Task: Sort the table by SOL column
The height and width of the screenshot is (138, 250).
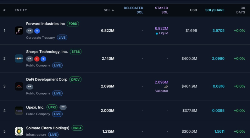Action: (109, 10)
